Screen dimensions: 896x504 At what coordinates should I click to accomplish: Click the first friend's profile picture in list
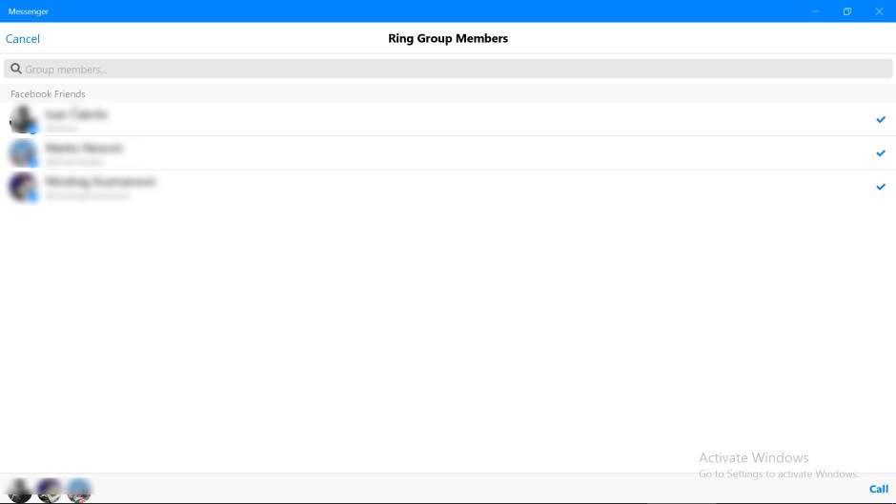pos(23,119)
